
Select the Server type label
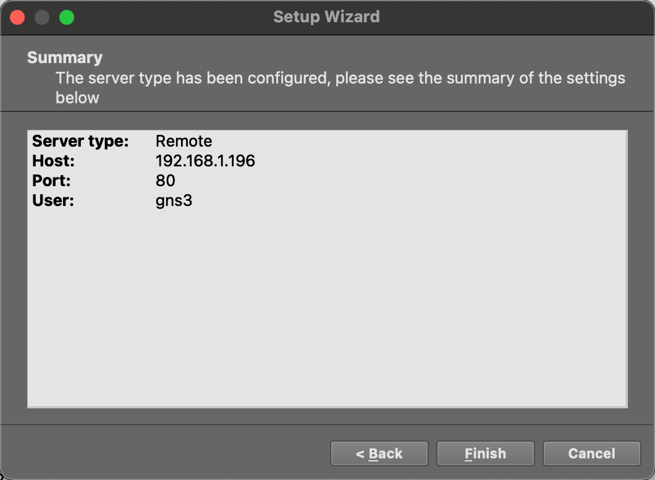coord(80,141)
